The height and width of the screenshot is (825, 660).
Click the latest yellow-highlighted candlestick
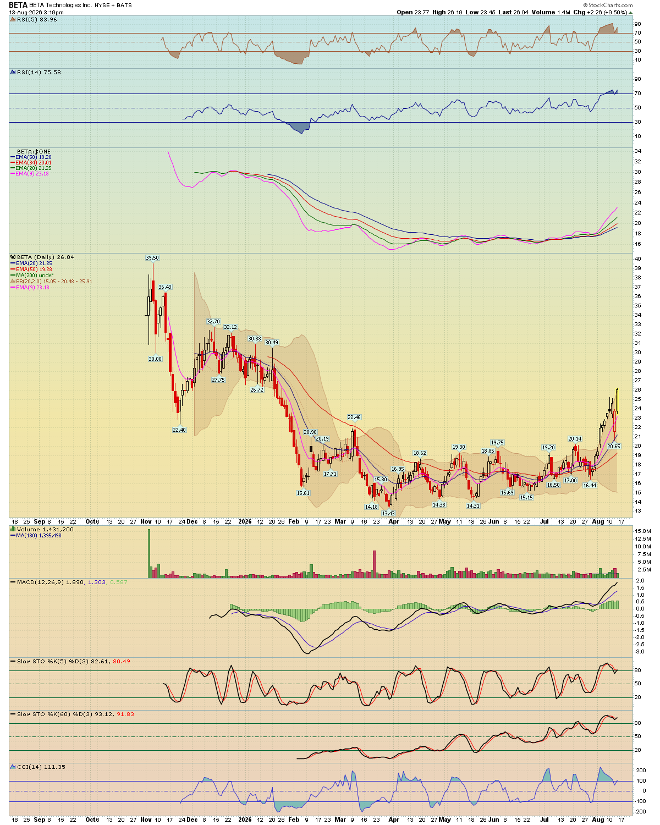pos(618,401)
